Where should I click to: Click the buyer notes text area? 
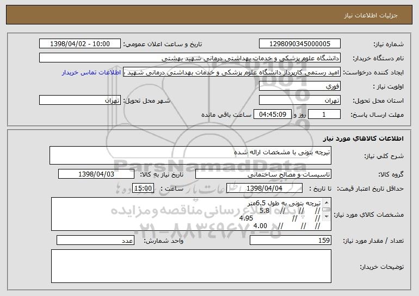point(191,266)
